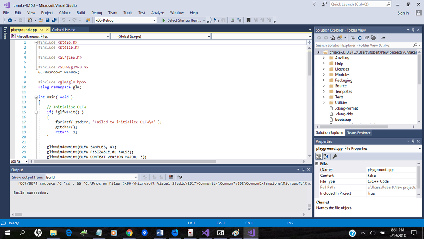Start debugging with the green play icon
Viewport: 424px width, 239px height.
164,20
